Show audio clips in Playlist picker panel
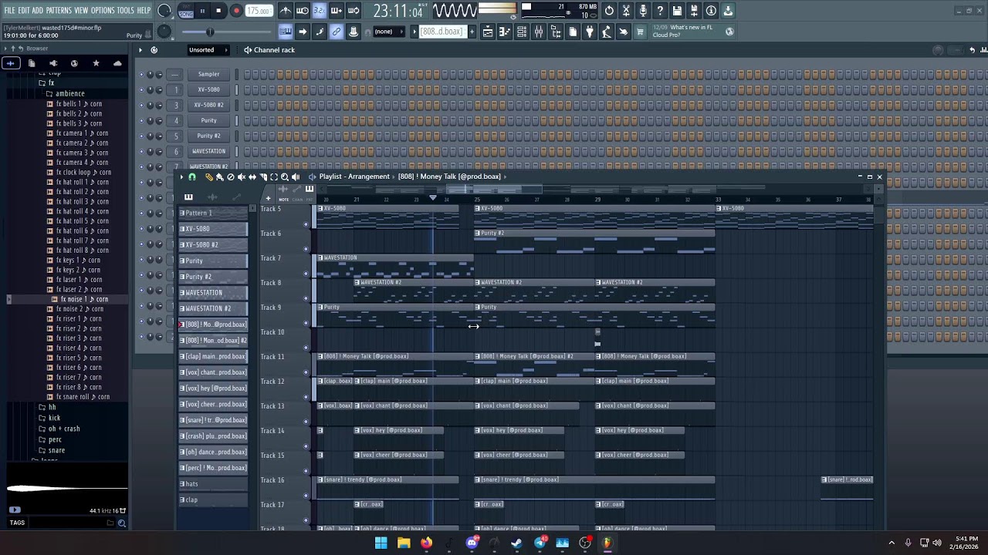 [212, 198]
